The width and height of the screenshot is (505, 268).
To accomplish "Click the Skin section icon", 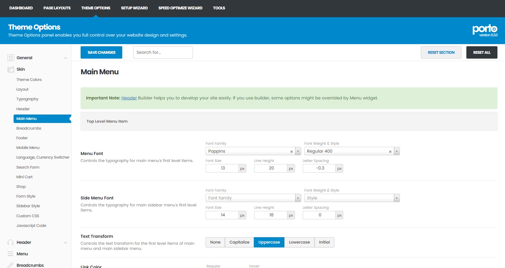I will click(11, 69).
